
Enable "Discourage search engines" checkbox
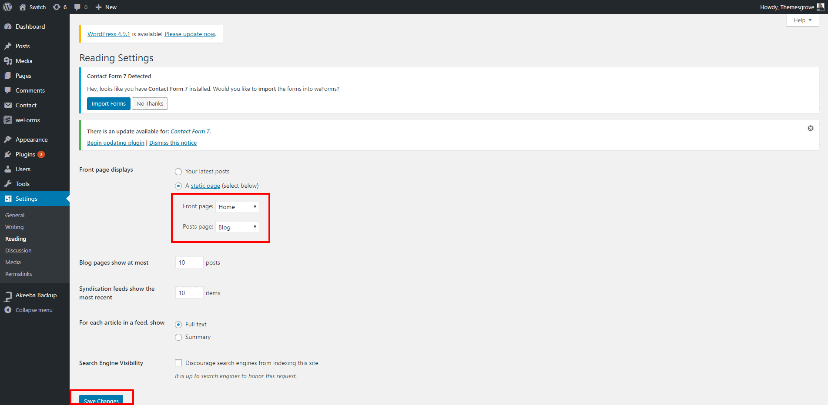coord(178,363)
